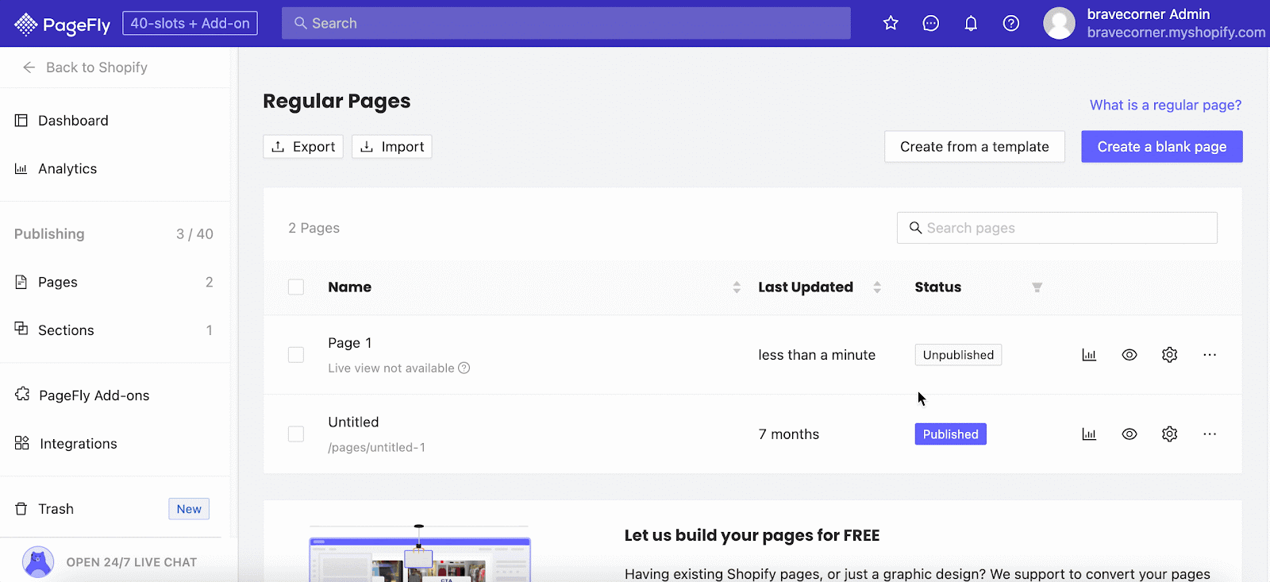The width and height of the screenshot is (1270, 582).
Task: Open Integrations from the sidebar
Action: coord(78,444)
